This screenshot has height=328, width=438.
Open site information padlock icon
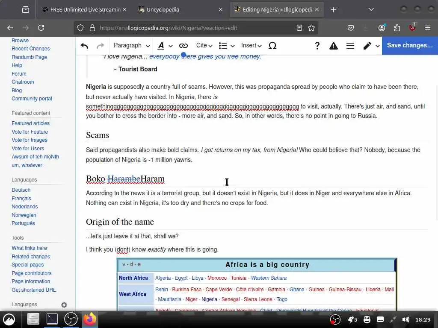pos(92,28)
